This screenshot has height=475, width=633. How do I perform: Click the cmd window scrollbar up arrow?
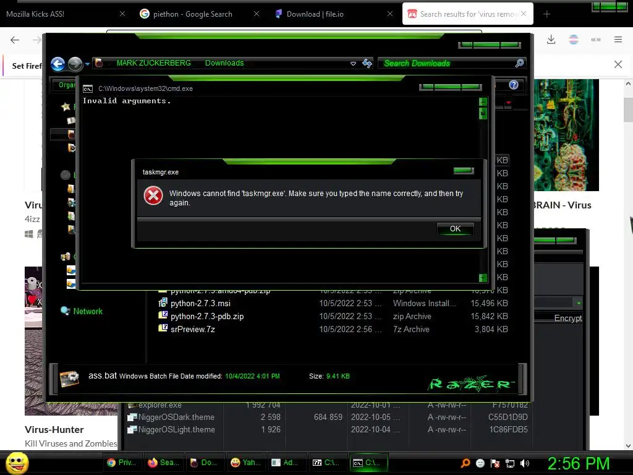(x=483, y=102)
